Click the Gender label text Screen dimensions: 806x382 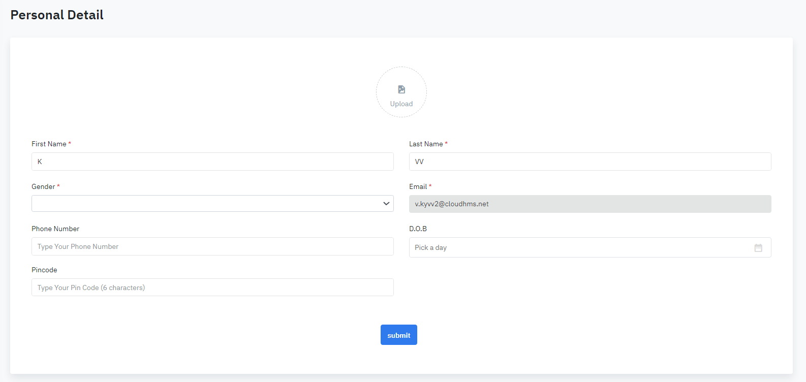(43, 186)
